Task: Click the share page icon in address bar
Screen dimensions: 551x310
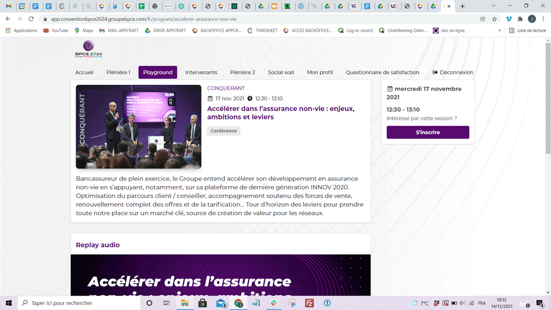Action: click(x=483, y=19)
